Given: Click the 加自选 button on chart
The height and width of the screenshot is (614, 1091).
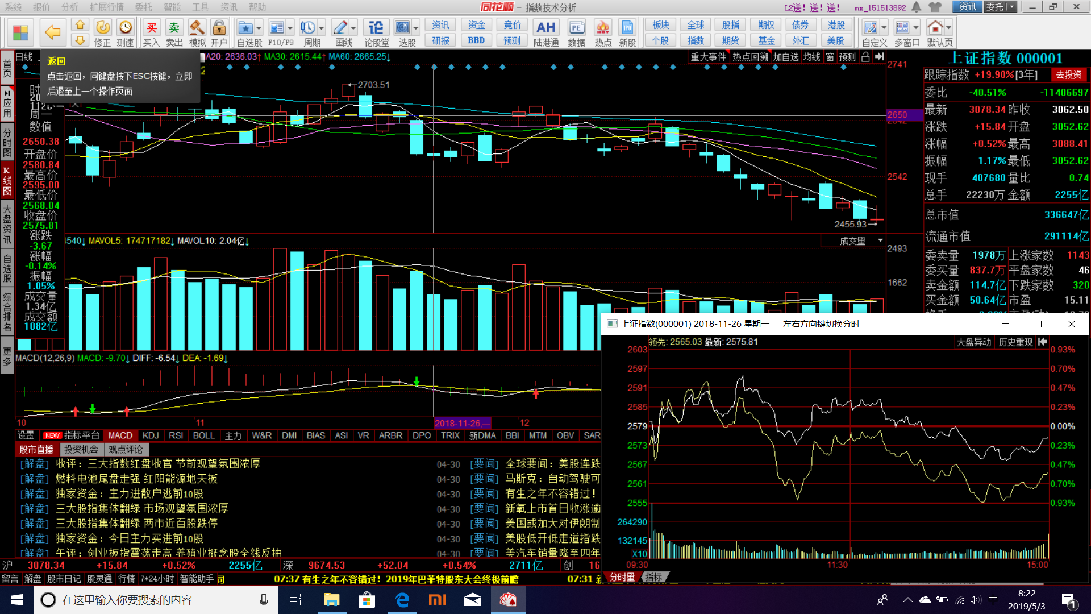Looking at the screenshot, I should click(x=786, y=57).
